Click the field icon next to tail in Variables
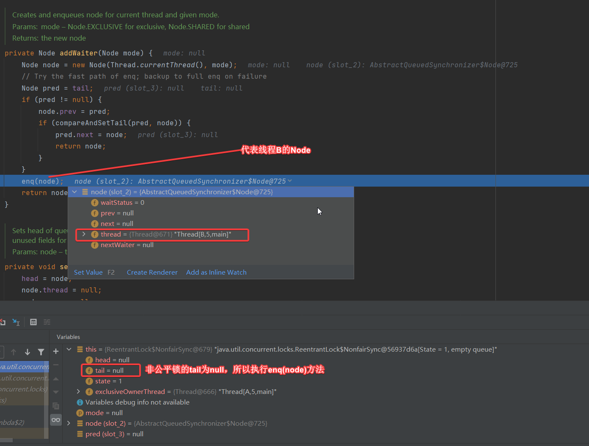Screen dimensions: 589x446 click(x=89, y=371)
